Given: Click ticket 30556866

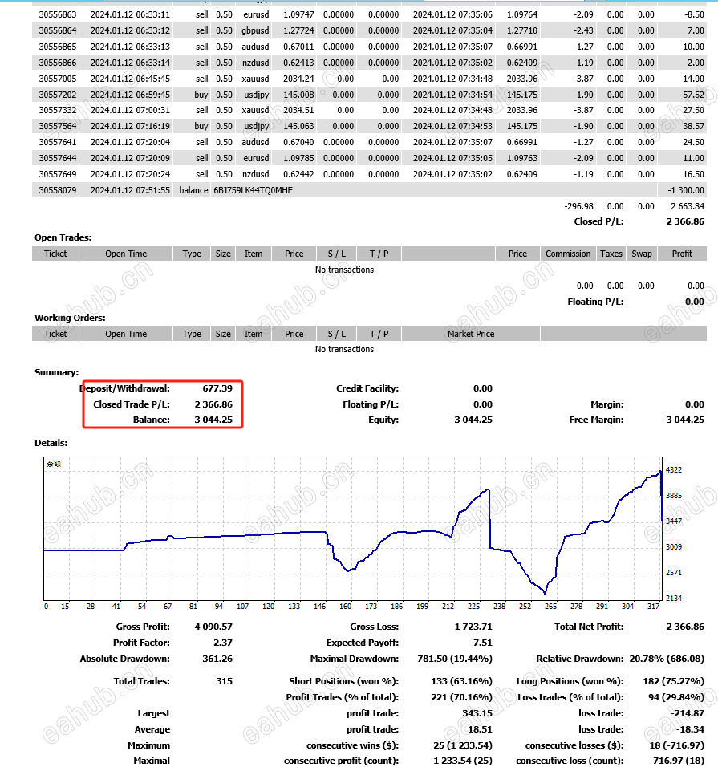Looking at the screenshot, I should 58,63.
